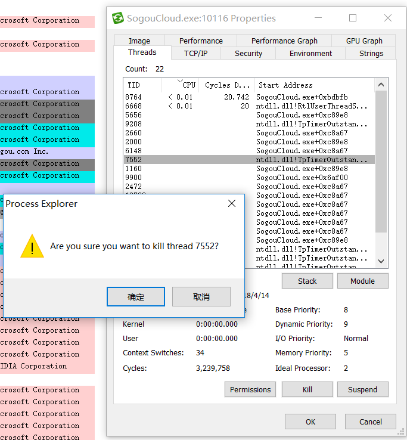Click the thread list scroll-up arrow
Screen dimensions: 407x440
(381, 85)
